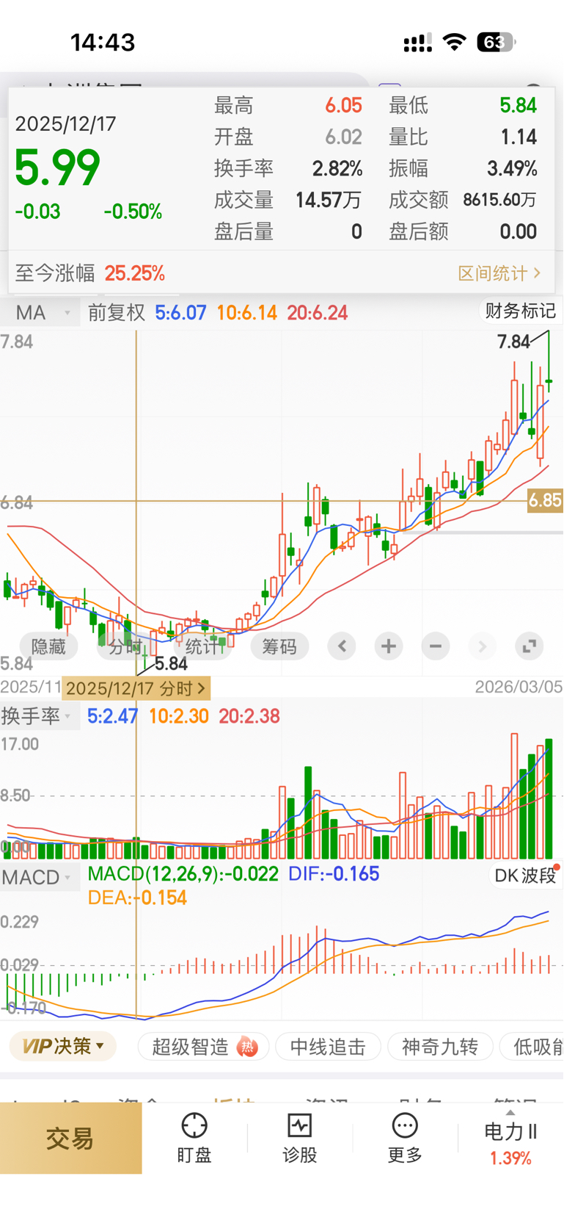This screenshot has width=564, height=1223.
Task: Tap the 隐藏 hide button on chart
Action: (48, 646)
